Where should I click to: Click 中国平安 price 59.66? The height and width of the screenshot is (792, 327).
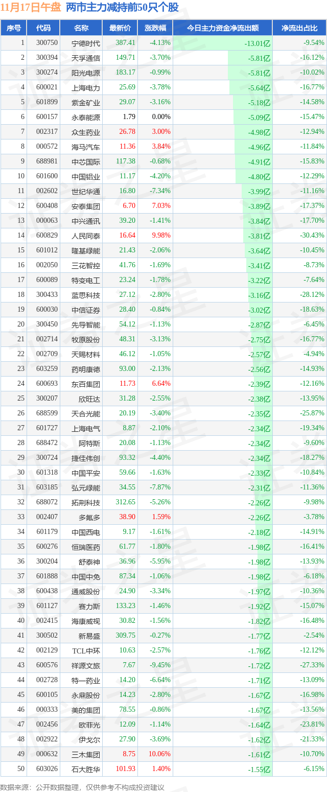127,473
